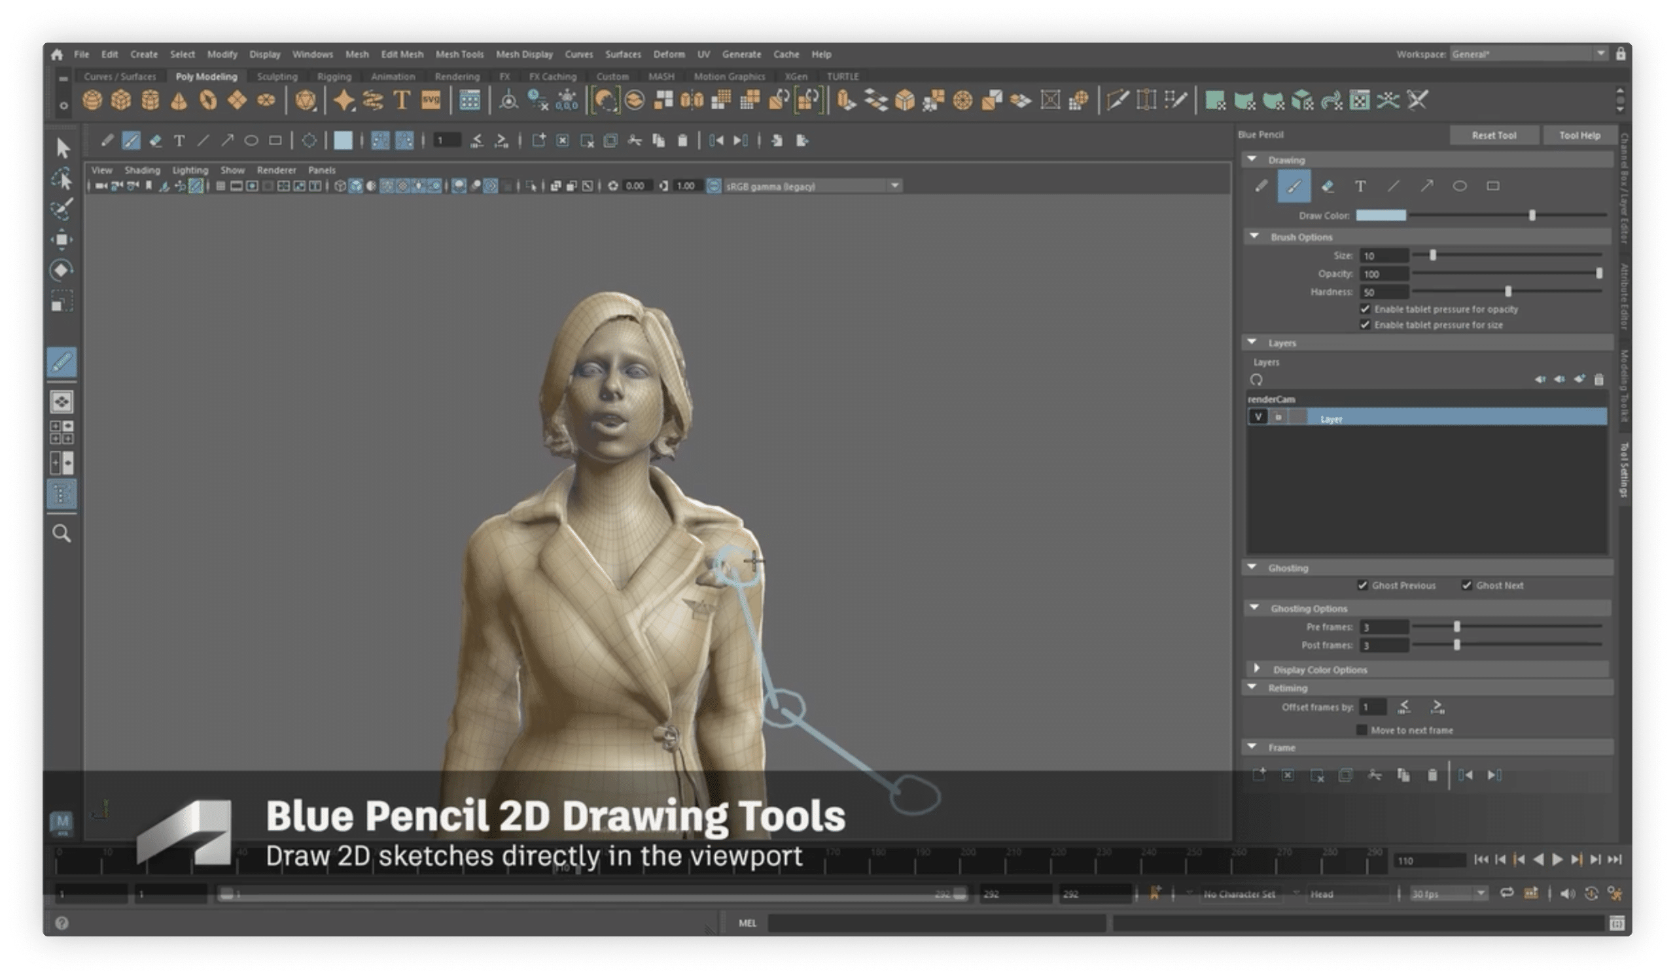The width and height of the screenshot is (1675, 979).
Task: Select the Eraser tool in Drawing section
Action: 1328,186
